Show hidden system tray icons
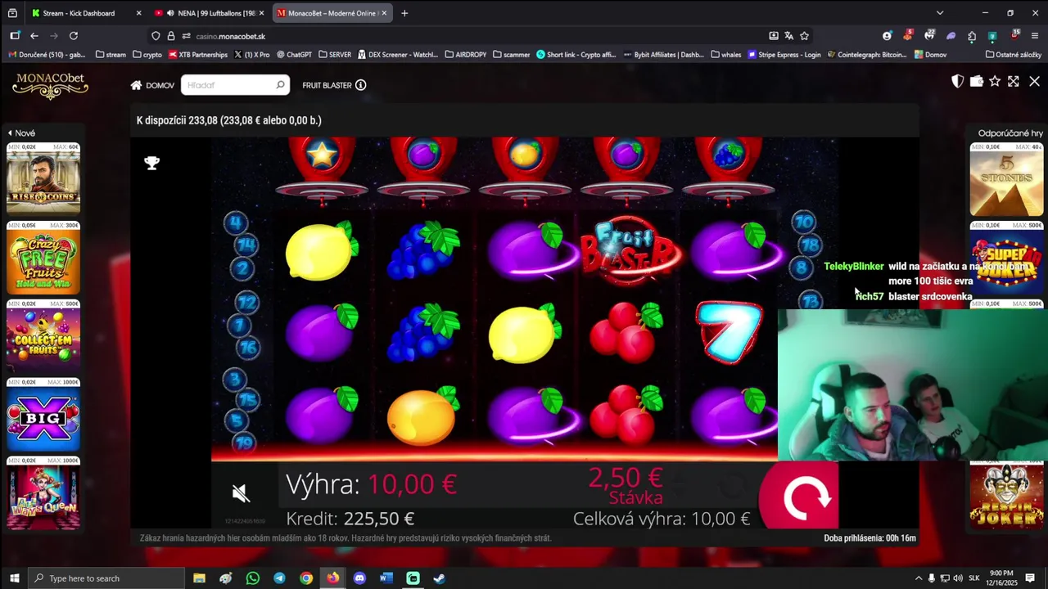The image size is (1048, 589). [x=918, y=578]
